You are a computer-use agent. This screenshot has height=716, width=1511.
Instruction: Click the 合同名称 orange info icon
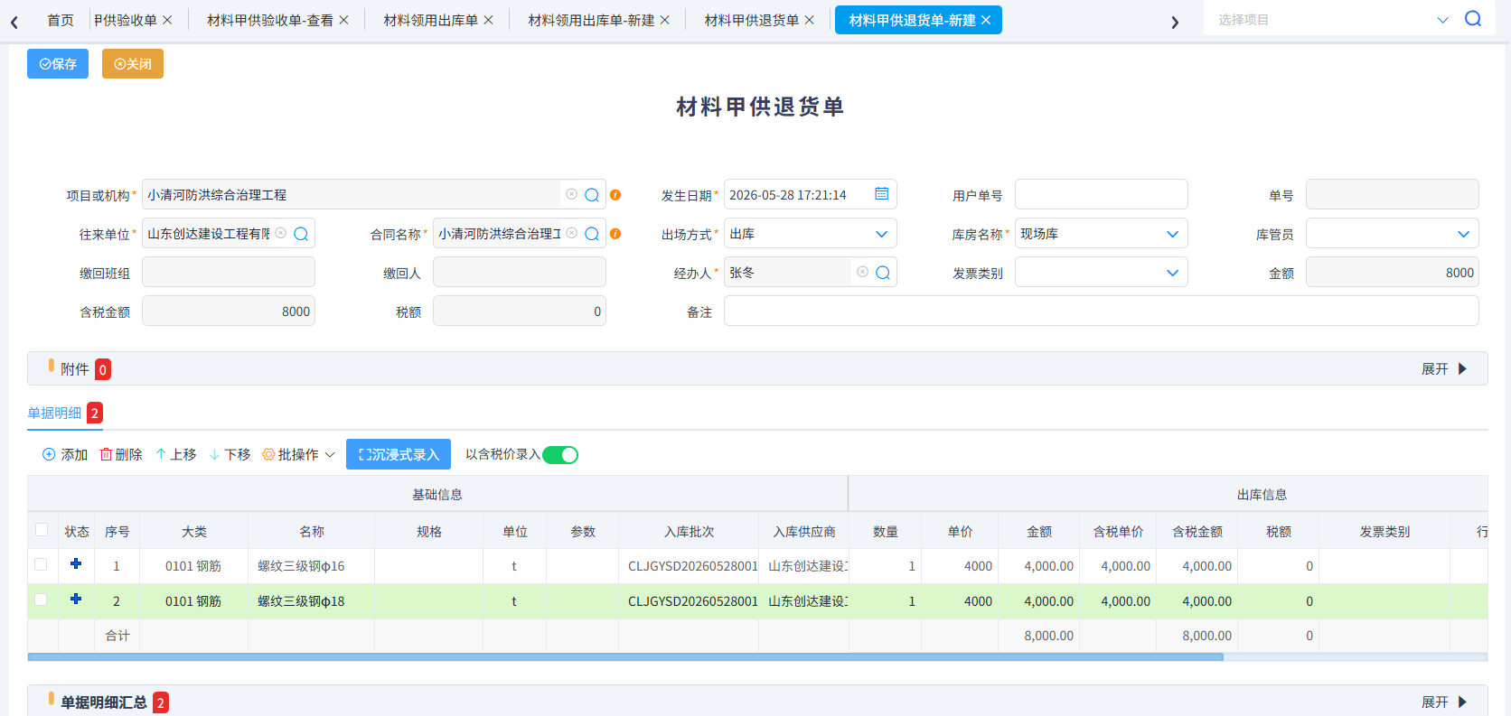click(x=615, y=234)
